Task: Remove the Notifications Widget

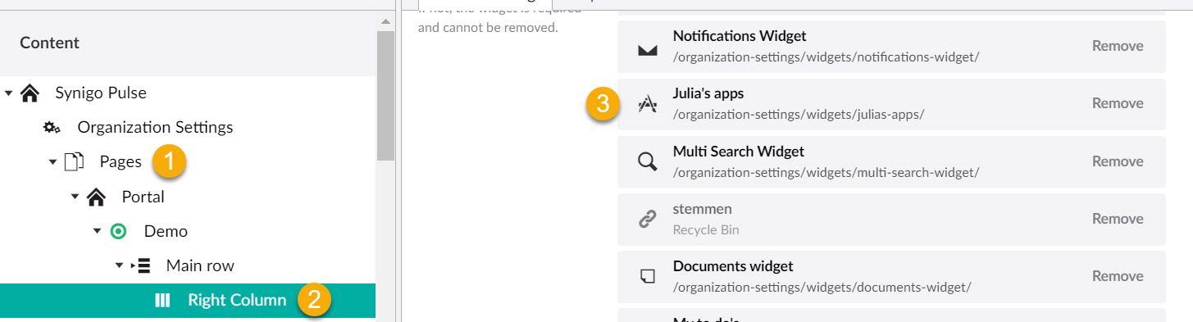Action: click(x=1118, y=46)
